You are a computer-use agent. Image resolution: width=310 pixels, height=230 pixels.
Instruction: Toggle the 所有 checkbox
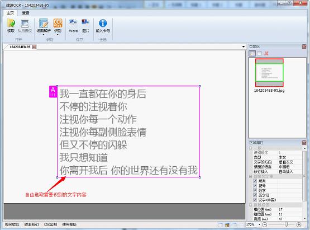[255, 181]
